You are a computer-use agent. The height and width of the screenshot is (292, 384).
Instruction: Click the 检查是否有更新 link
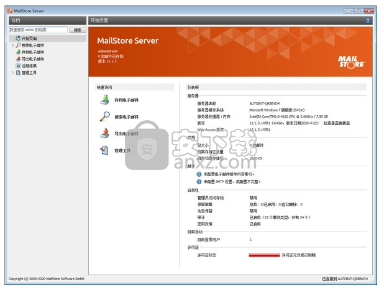click(337, 123)
